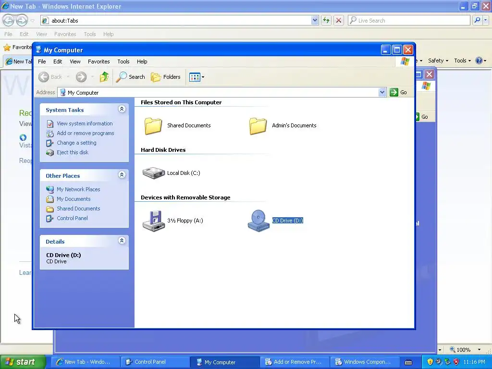
Task: Open My Documents in Other Places
Action: click(74, 199)
